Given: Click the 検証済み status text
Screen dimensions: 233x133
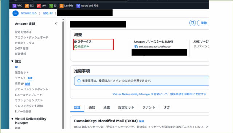Looking at the screenshot, I should pos(83,47).
